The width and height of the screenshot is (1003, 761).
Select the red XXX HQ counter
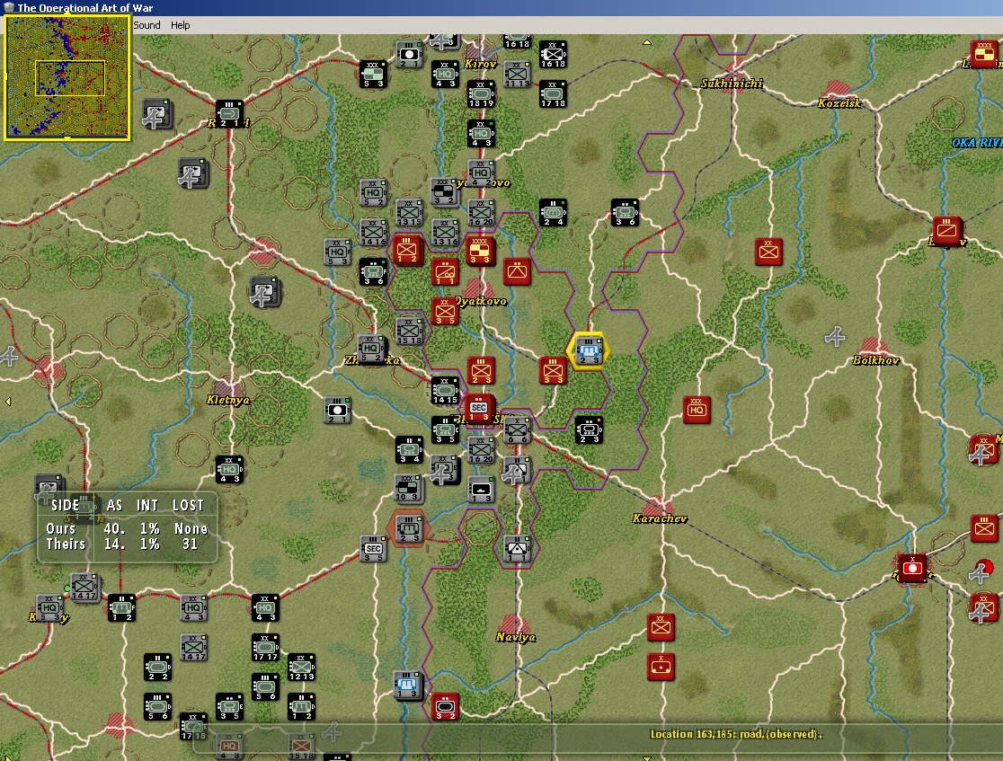tap(697, 410)
